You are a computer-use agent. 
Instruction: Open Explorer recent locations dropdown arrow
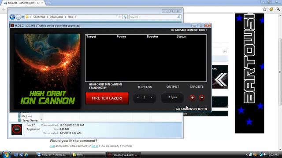point(23,17)
